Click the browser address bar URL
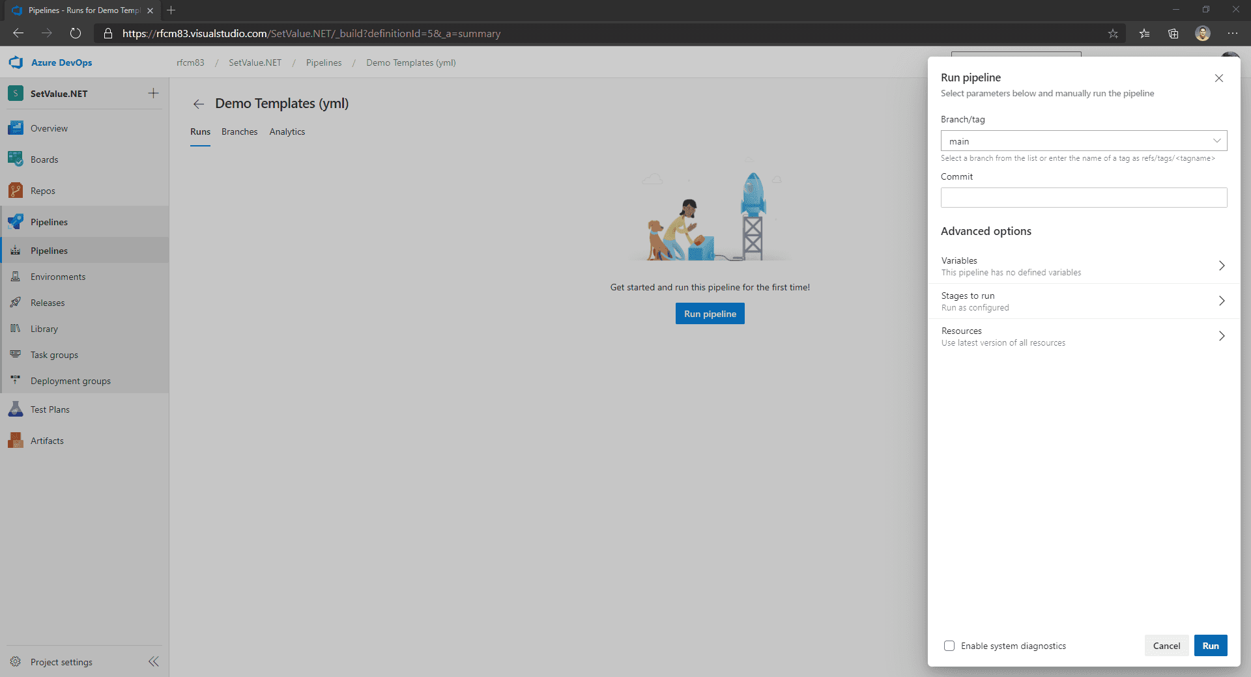The height and width of the screenshot is (677, 1251). (311, 33)
